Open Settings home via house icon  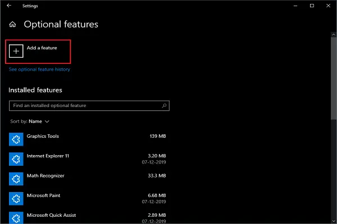click(12, 25)
